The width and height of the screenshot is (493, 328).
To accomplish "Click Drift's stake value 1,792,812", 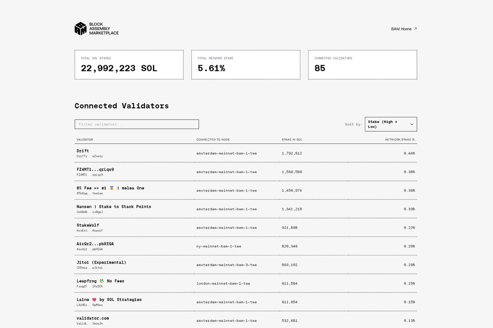I will point(292,153).
